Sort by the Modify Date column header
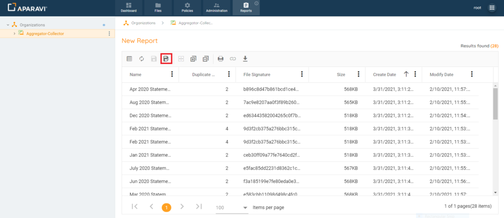This screenshot has width=504, height=218. pyautogui.click(x=441, y=74)
